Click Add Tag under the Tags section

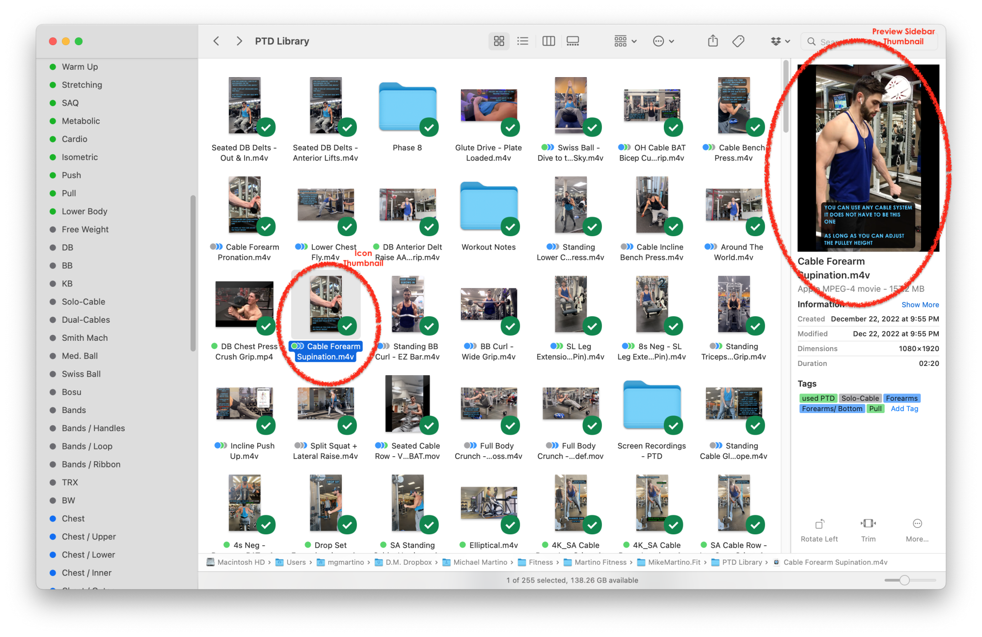coord(904,408)
